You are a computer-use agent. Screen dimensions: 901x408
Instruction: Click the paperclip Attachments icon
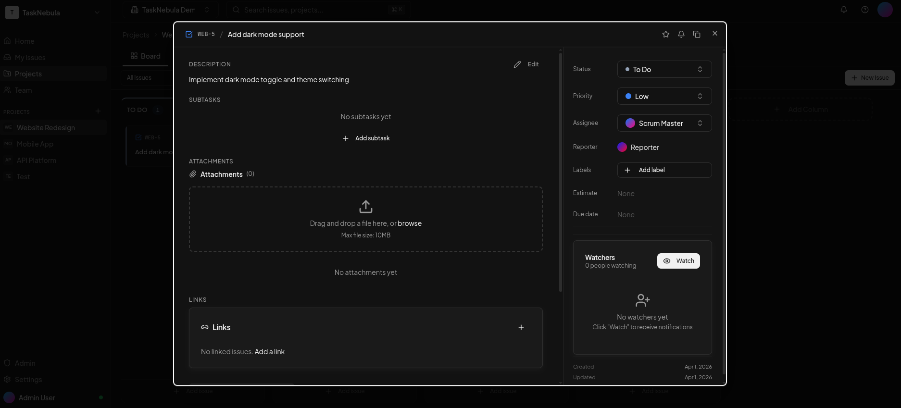(x=193, y=174)
